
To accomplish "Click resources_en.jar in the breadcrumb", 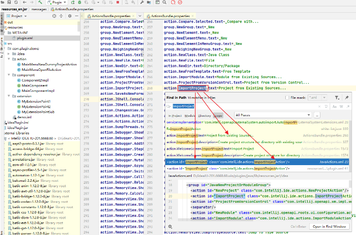I will point(14,9).
